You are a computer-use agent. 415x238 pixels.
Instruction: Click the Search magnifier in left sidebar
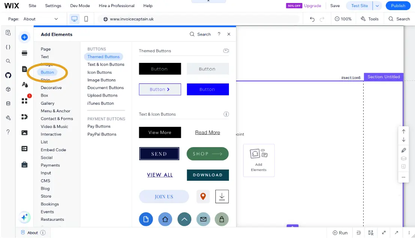[8, 61]
